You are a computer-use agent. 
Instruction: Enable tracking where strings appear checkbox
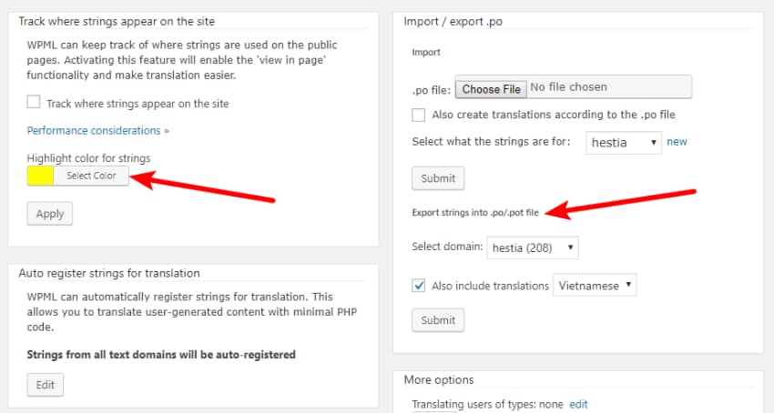pos(34,103)
